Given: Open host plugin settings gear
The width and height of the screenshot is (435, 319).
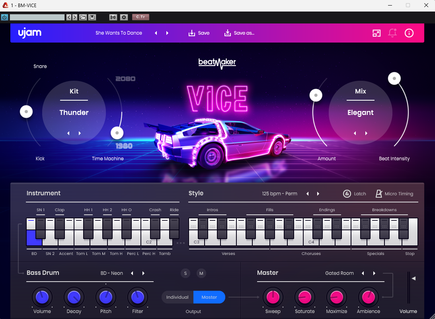Looking at the screenshot, I should (x=124, y=17).
